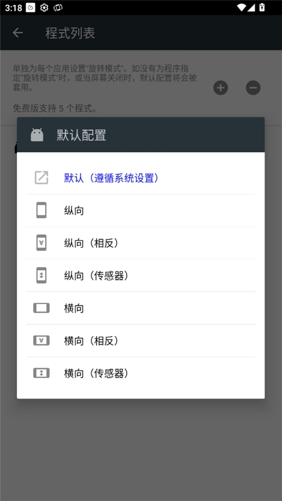
Task: Tap the reverse landscape phone icon
Action: click(41, 340)
